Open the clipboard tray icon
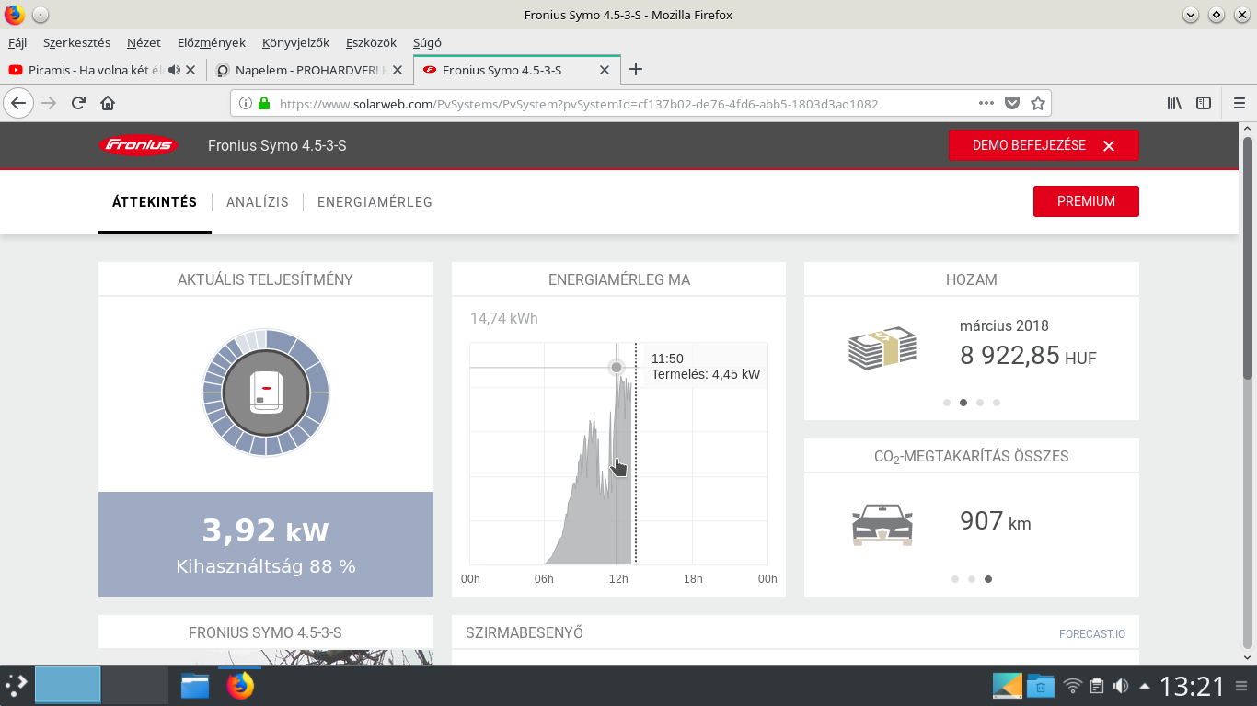This screenshot has height=706, width=1257. coord(1097,686)
